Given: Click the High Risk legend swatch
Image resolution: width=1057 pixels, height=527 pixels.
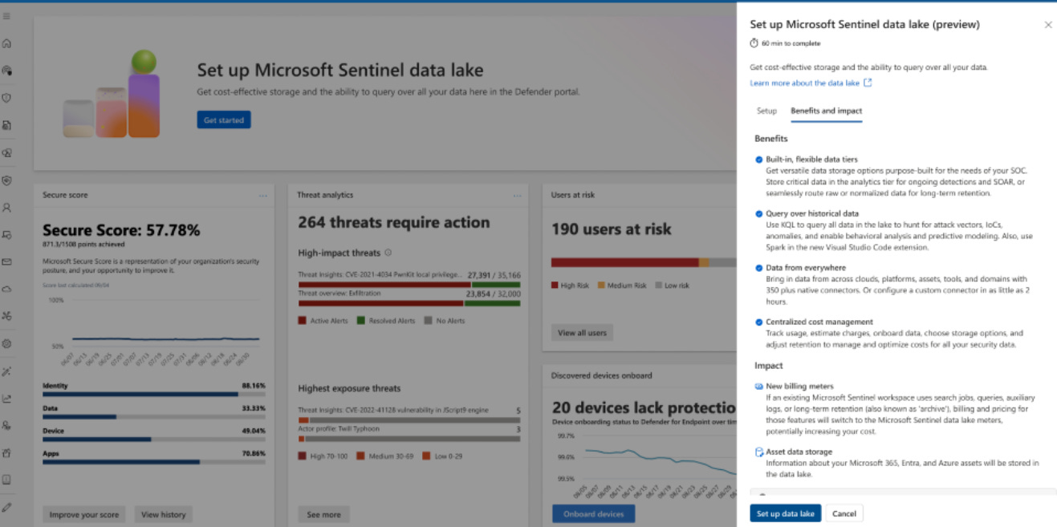Looking at the screenshot, I should pos(555,285).
